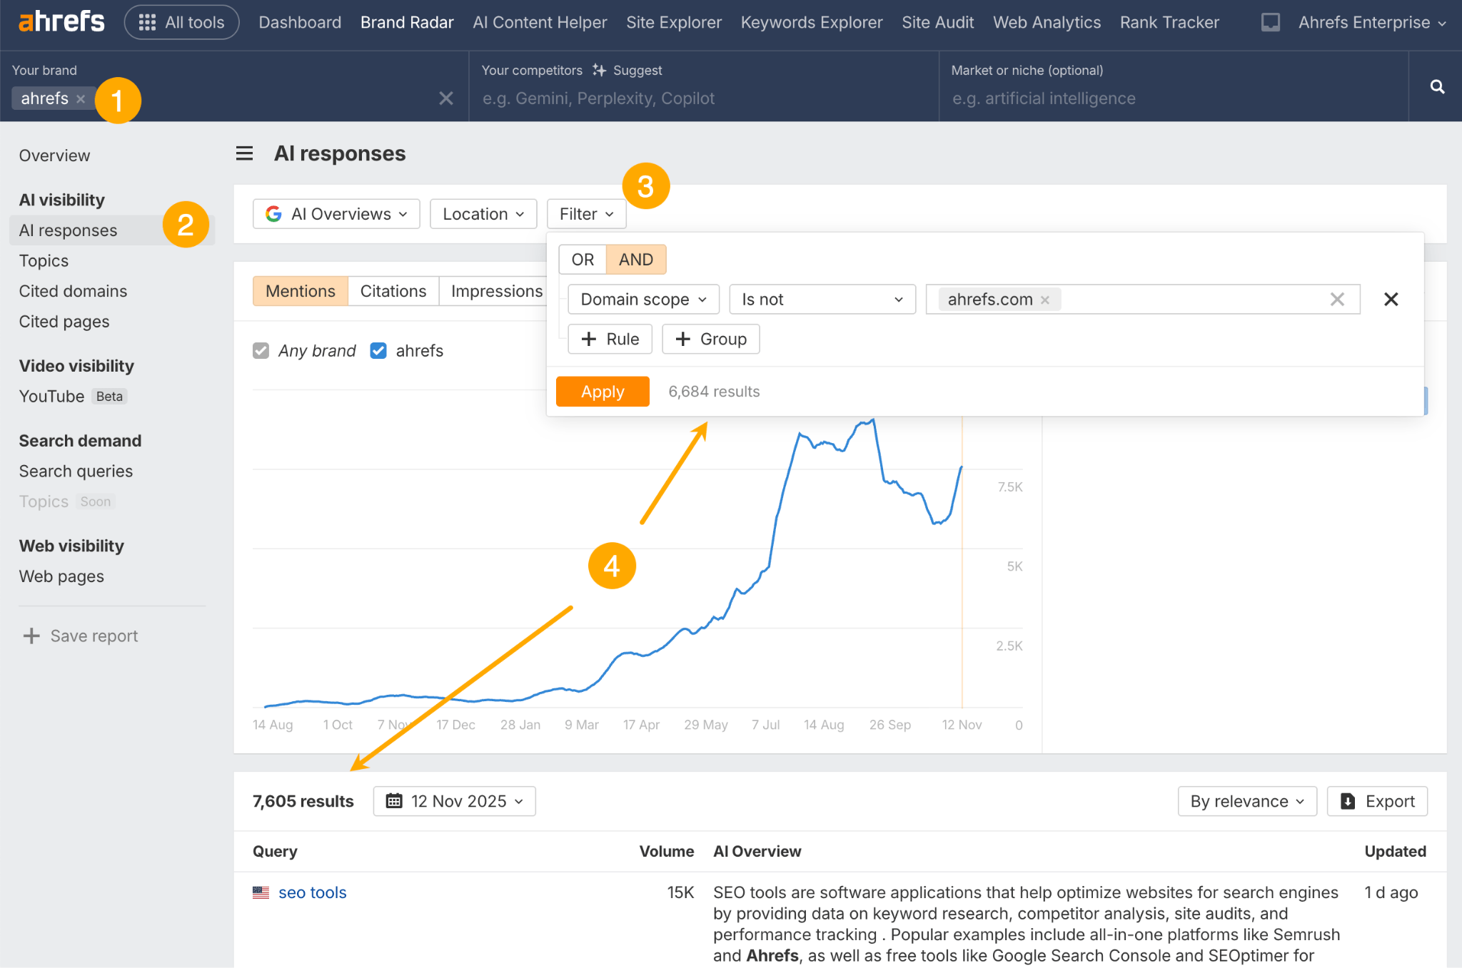Open the By relevance sorting dropdown
The image size is (1462, 968).
tap(1246, 801)
